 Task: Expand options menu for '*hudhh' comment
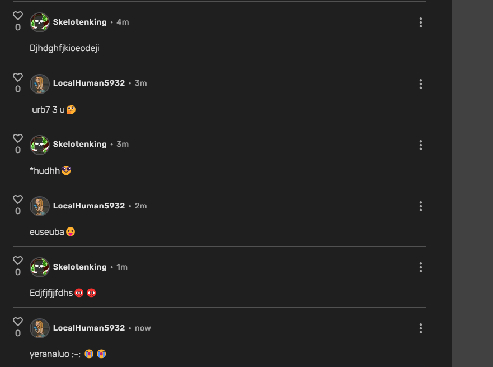[x=421, y=145]
